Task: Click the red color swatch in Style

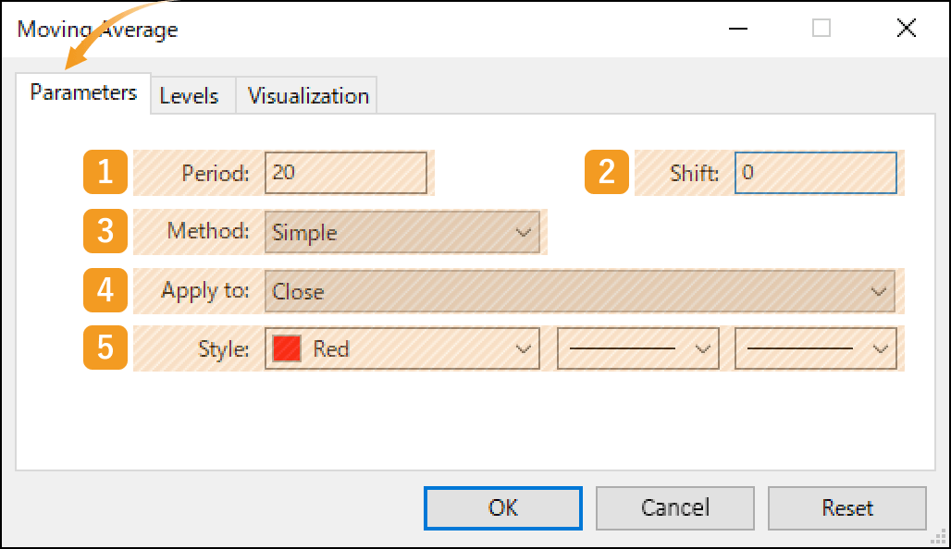Action: tap(286, 348)
